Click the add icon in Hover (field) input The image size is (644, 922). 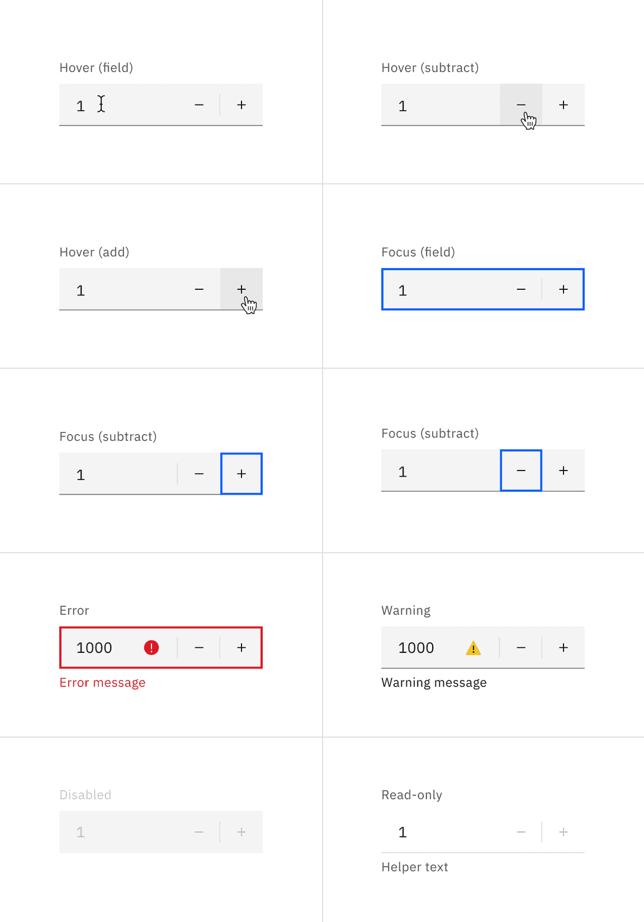[x=241, y=105]
